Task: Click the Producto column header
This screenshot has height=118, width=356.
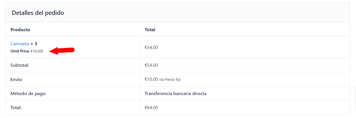Action: [x=20, y=29]
